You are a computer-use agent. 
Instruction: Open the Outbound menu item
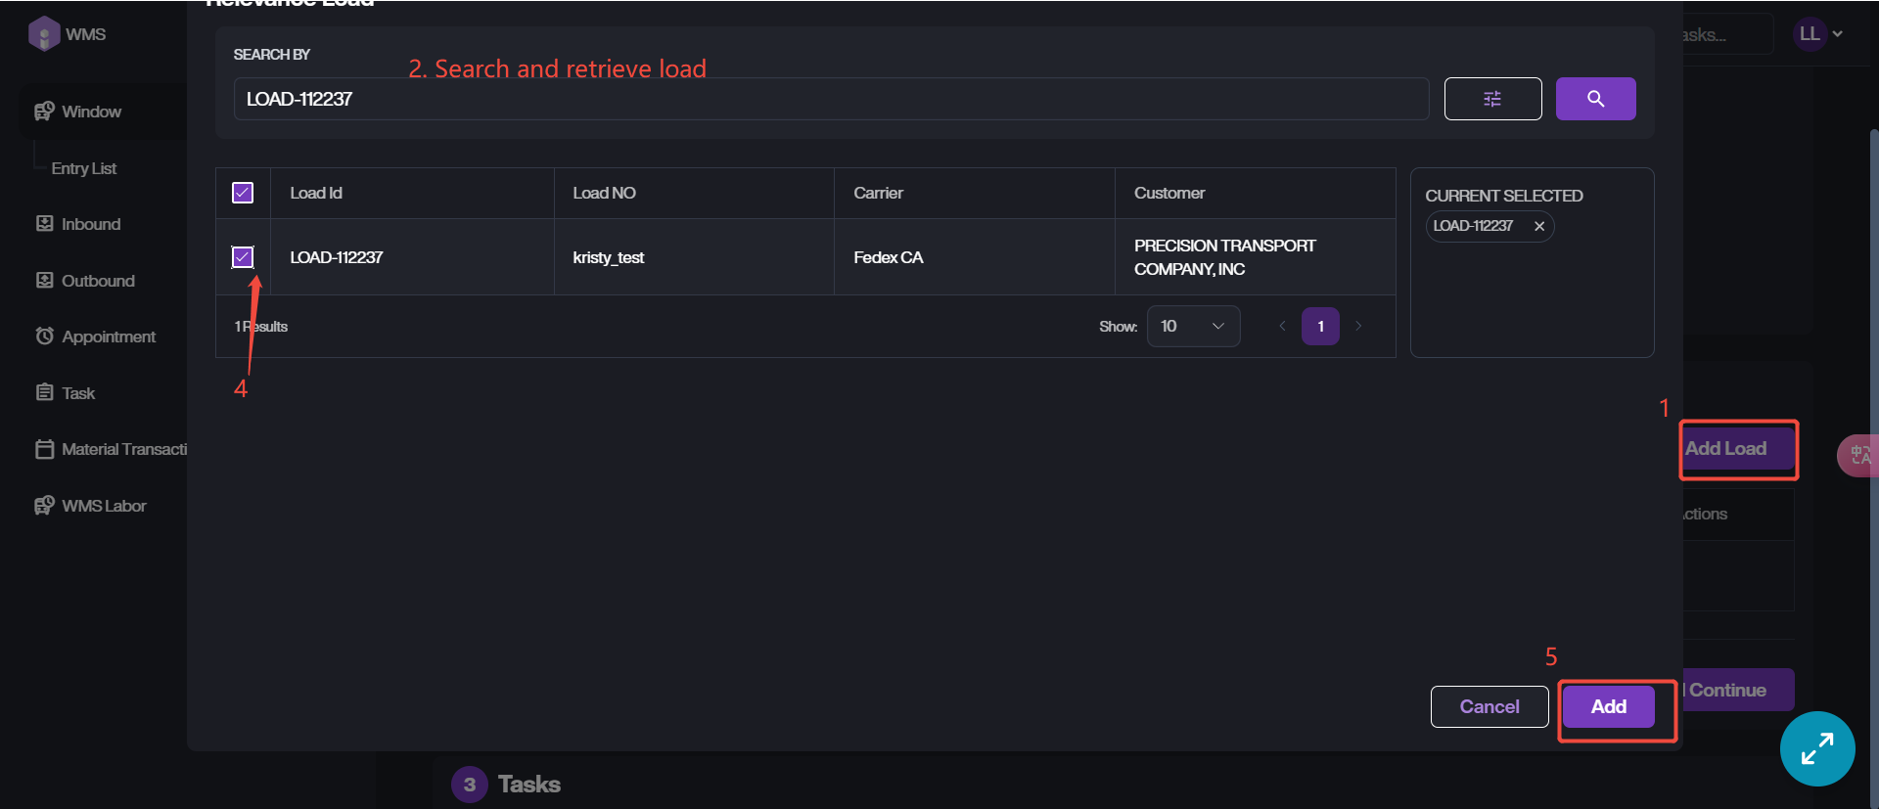pos(97,281)
